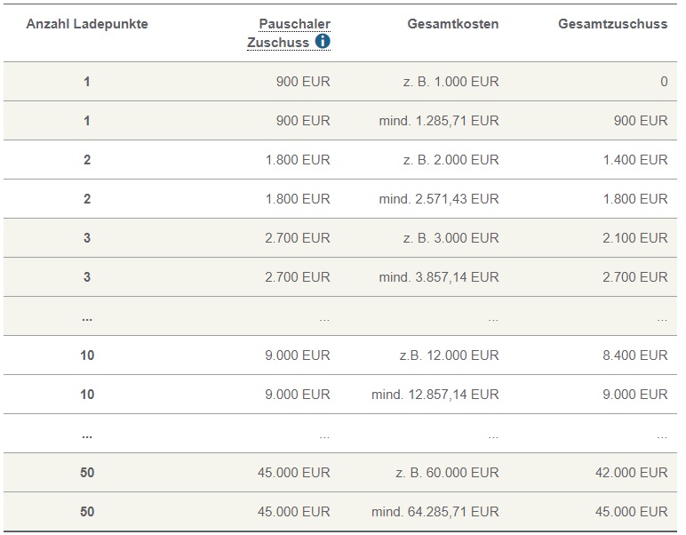686x535 pixels.
Task: Select the 'mind. 1.285,71 EUR' cell
Action: pyautogui.click(x=439, y=121)
